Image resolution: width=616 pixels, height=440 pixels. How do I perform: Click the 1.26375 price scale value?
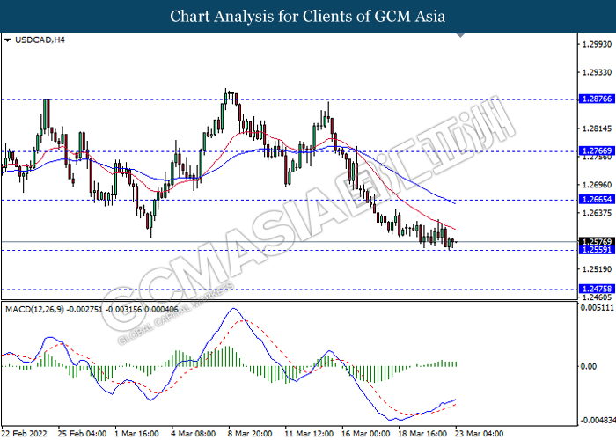598,213
